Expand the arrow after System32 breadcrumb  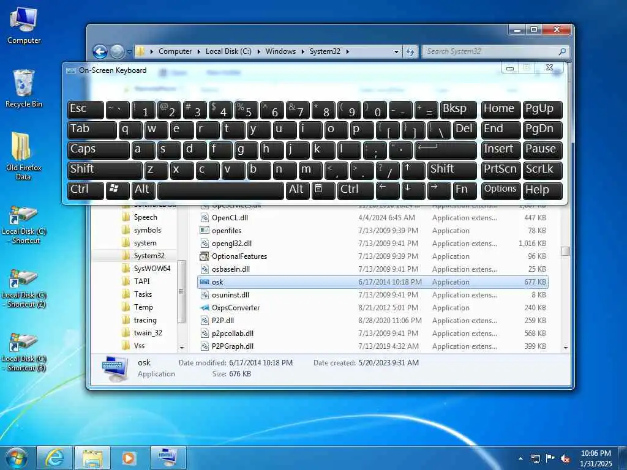pos(348,51)
